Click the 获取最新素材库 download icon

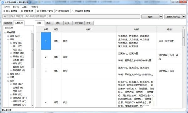(73, 11)
